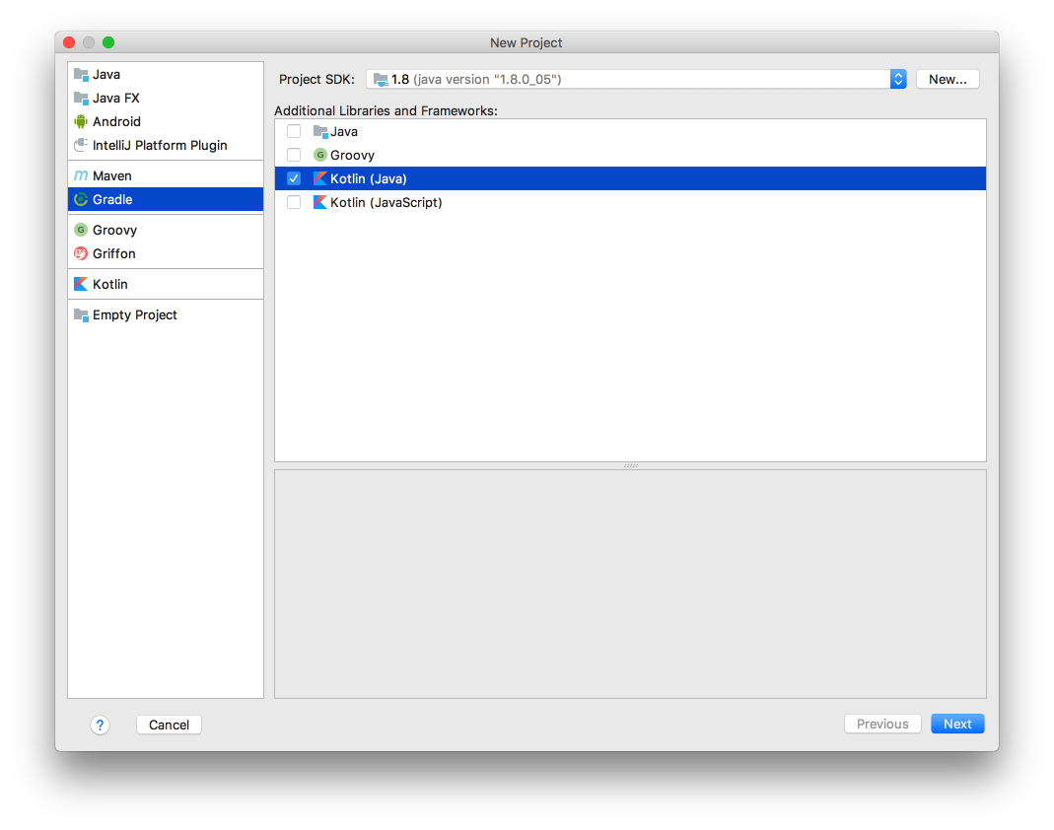Click the SDK folder icon in combo box
Image resolution: width=1054 pixels, height=830 pixels.
pyautogui.click(x=381, y=79)
